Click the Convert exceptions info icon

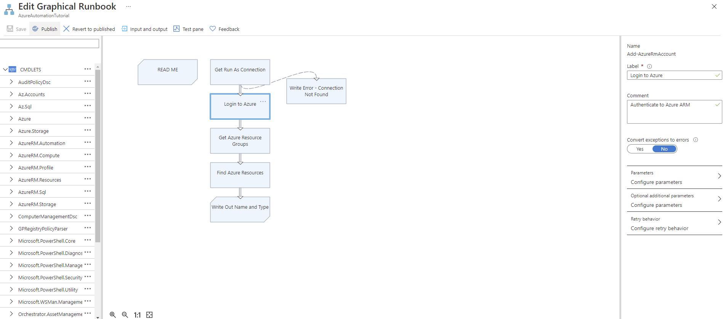696,140
